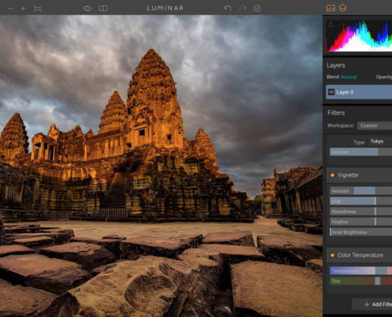Open the Blend mode Normal dropdown
Viewport: 392px width, 317px height.
[x=348, y=77]
